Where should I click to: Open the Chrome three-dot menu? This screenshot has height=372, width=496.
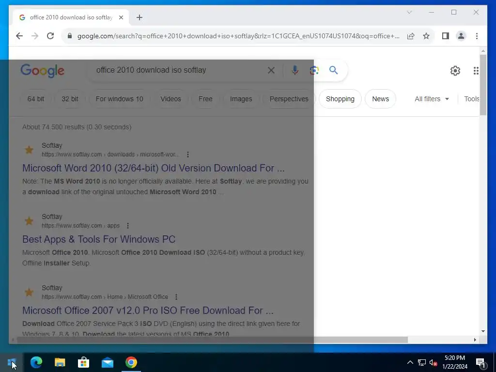pyautogui.click(x=477, y=36)
